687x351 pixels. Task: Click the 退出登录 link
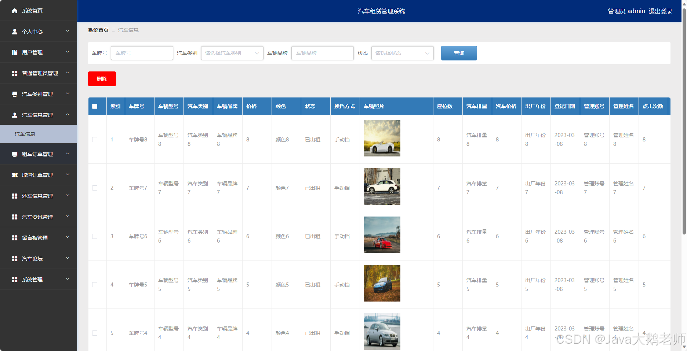pos(661,11)
